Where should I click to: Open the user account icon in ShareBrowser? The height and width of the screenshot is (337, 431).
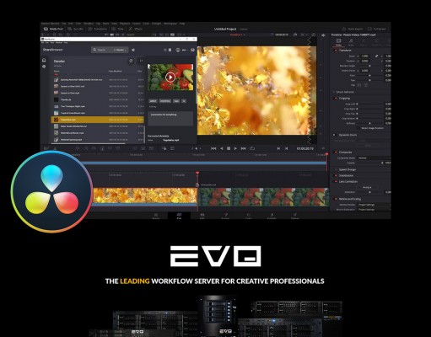[x=192, y=50]
